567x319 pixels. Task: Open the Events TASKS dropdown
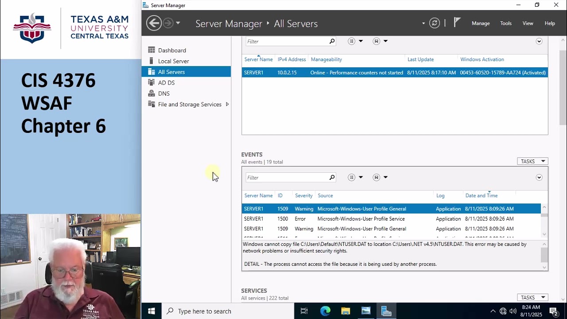coord(532,161)
